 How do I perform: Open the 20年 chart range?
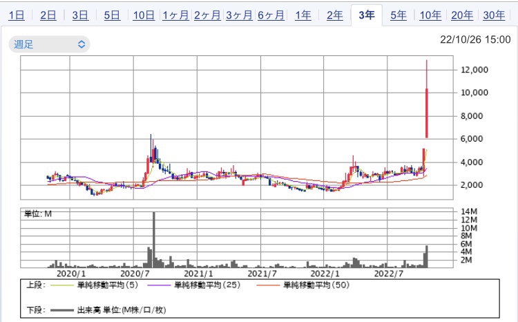coord(462,15)
